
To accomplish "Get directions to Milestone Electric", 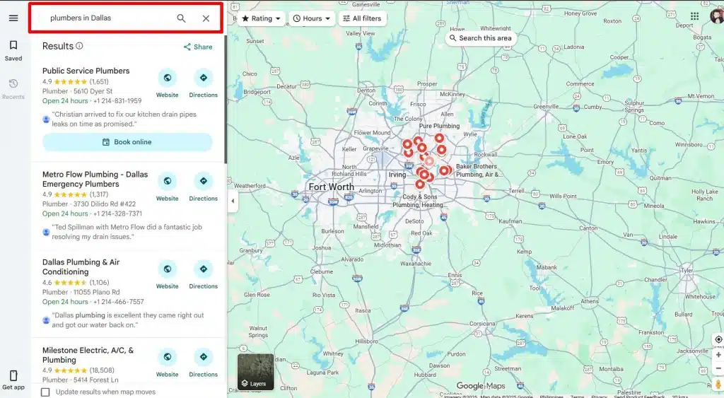I will [203, 357].
